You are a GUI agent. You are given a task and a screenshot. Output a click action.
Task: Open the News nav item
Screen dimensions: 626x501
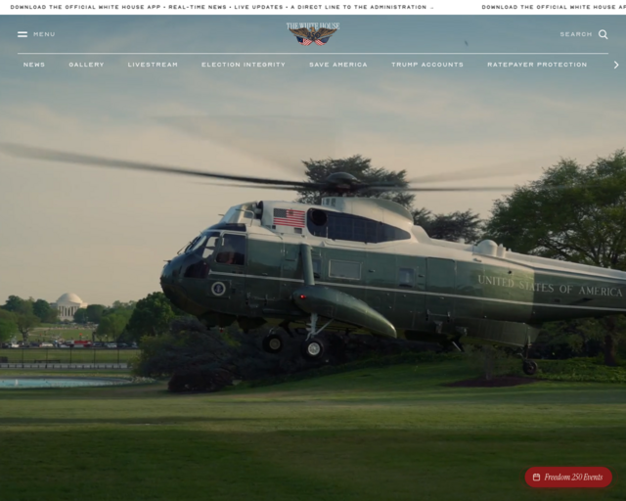tap(34, 65)
